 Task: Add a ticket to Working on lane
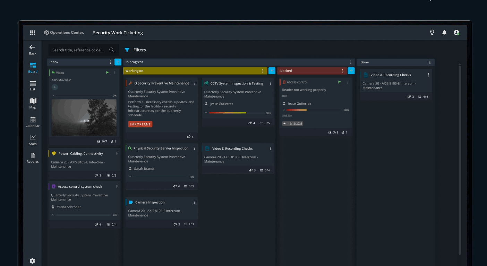point(272,71)
